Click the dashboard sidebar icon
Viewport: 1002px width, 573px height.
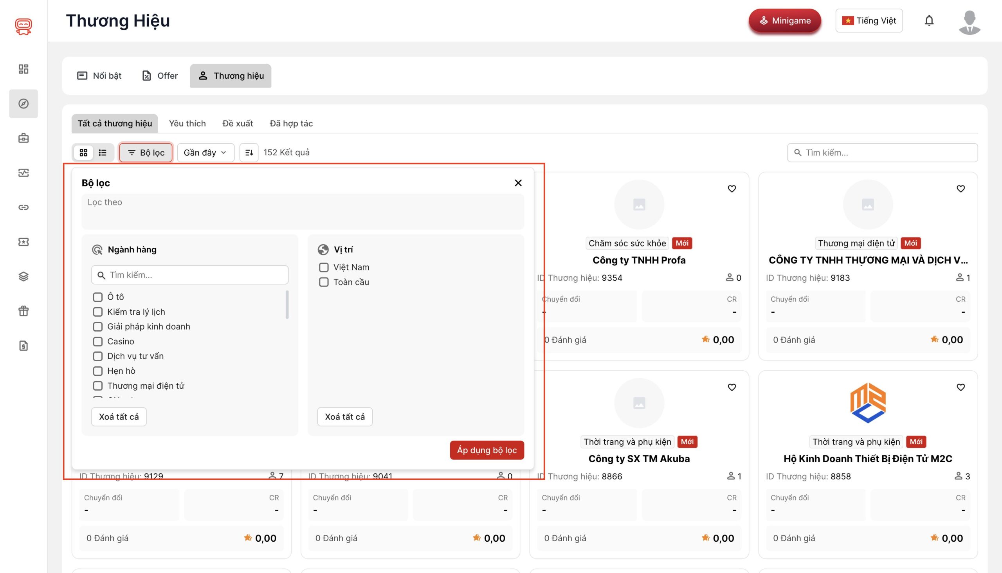click(23, 69)
